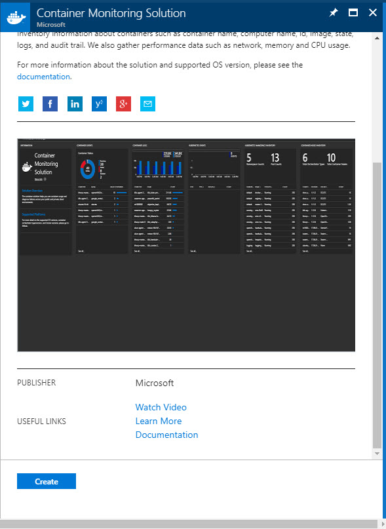Click the vertical scrollbar up arrow
The image size is (386, 529).
point(377,38)
